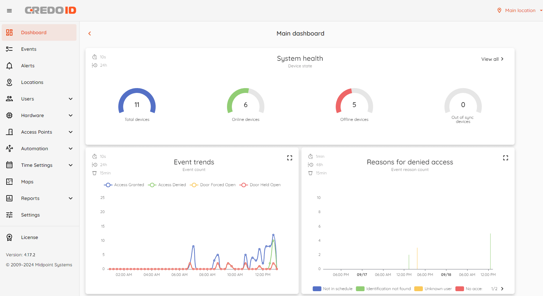Open the Events page
Viewport: 543px width, 296px height.
point(39,49)
